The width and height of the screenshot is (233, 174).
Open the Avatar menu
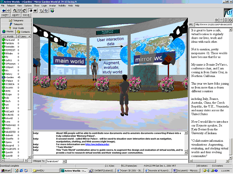coord(53,6)
